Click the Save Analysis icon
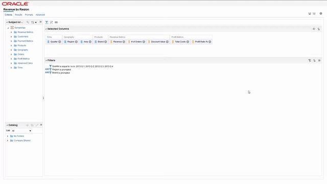 coord(310,14)
